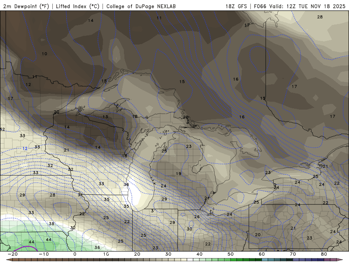
Task: Click the -10 label on the color scale
Action: [44, 254]
